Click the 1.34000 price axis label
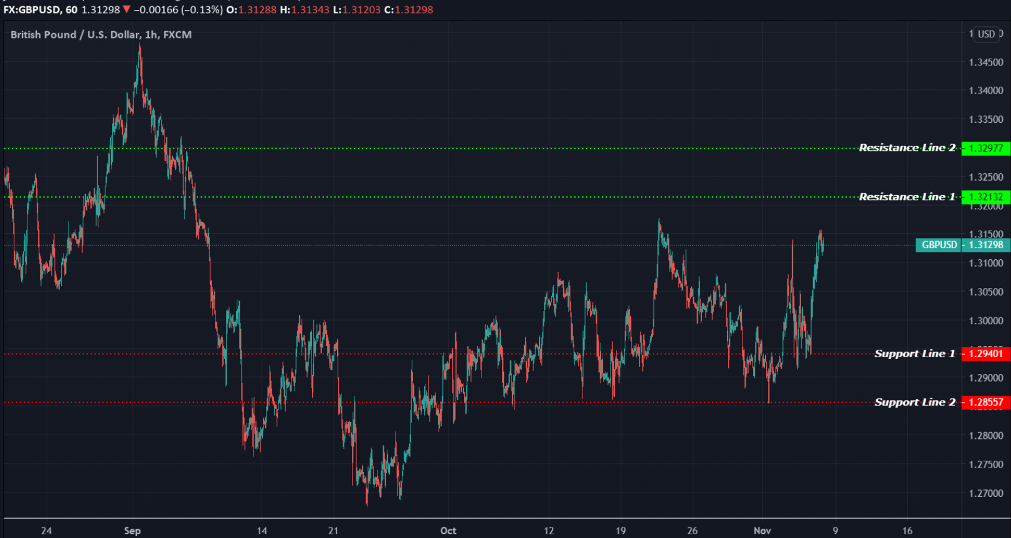Viewport: 1011px width, 538px height. (986, 91)
